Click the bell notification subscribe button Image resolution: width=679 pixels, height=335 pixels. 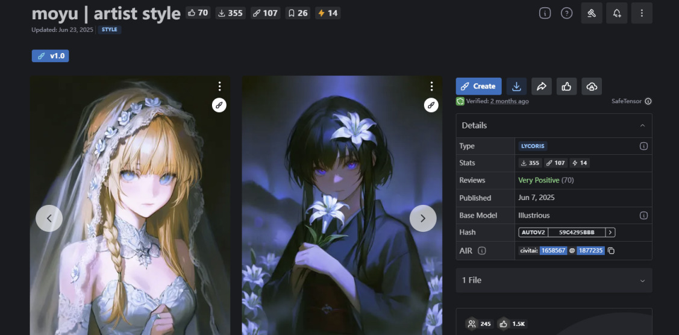coord(617,13)
